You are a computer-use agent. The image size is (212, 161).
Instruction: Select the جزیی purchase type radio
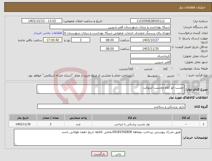pos(178,75)
